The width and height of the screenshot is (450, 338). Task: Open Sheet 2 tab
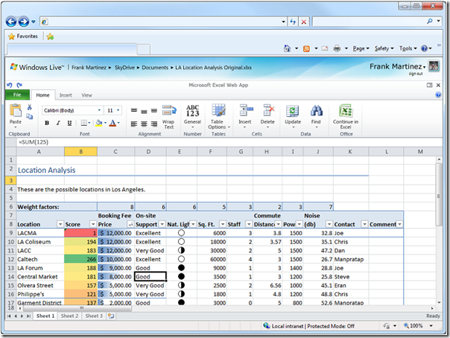(69, 316)
